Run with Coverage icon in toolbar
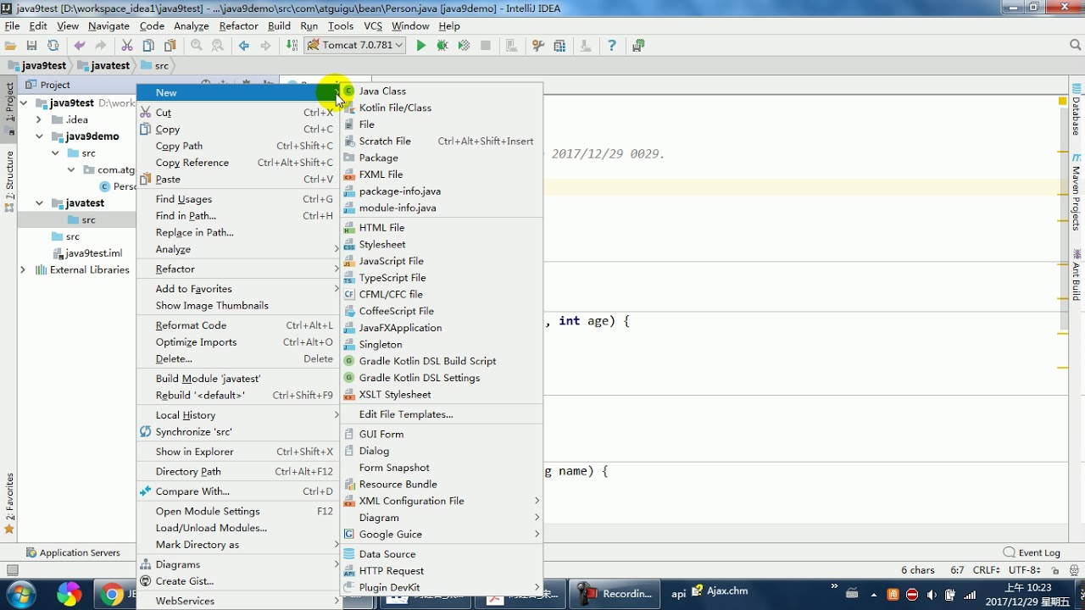Screen dimensions: 1085x610 [x=464, y=46]
